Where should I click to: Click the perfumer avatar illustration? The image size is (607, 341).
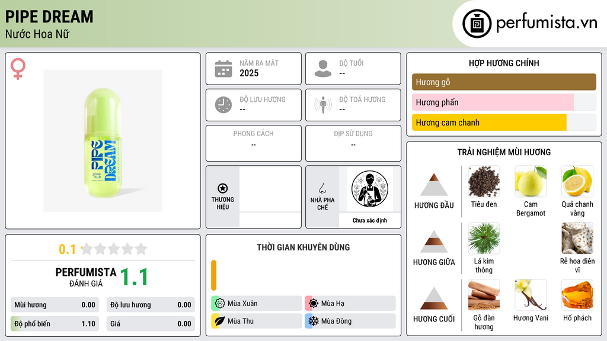coord(370,189)
